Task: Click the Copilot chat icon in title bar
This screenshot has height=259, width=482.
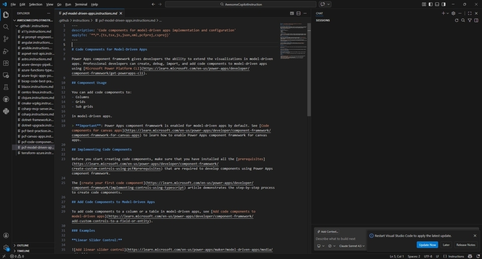Action: (323, 4)
